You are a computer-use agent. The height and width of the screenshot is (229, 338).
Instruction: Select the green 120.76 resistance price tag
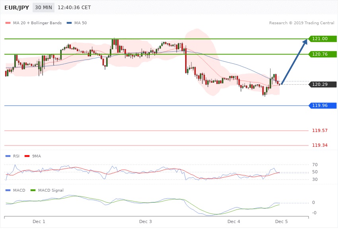coord(322,54)
